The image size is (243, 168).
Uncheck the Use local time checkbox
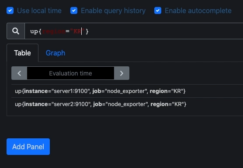click(x=10, y=10)
